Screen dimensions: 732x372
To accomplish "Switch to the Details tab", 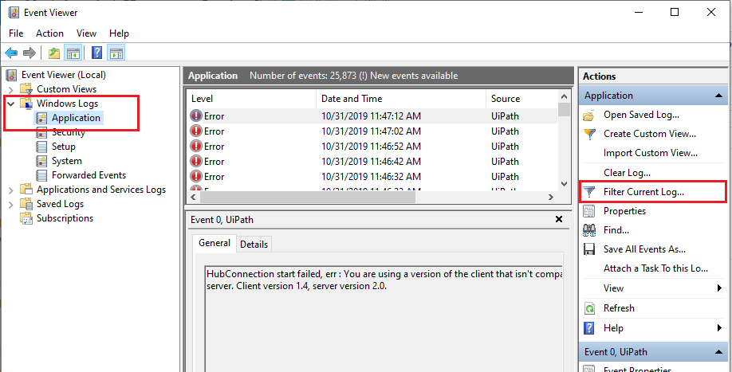I will pos(254,245).
